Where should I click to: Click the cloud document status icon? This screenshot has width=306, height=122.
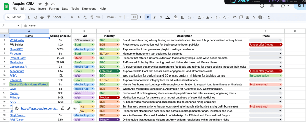[53, 4]
